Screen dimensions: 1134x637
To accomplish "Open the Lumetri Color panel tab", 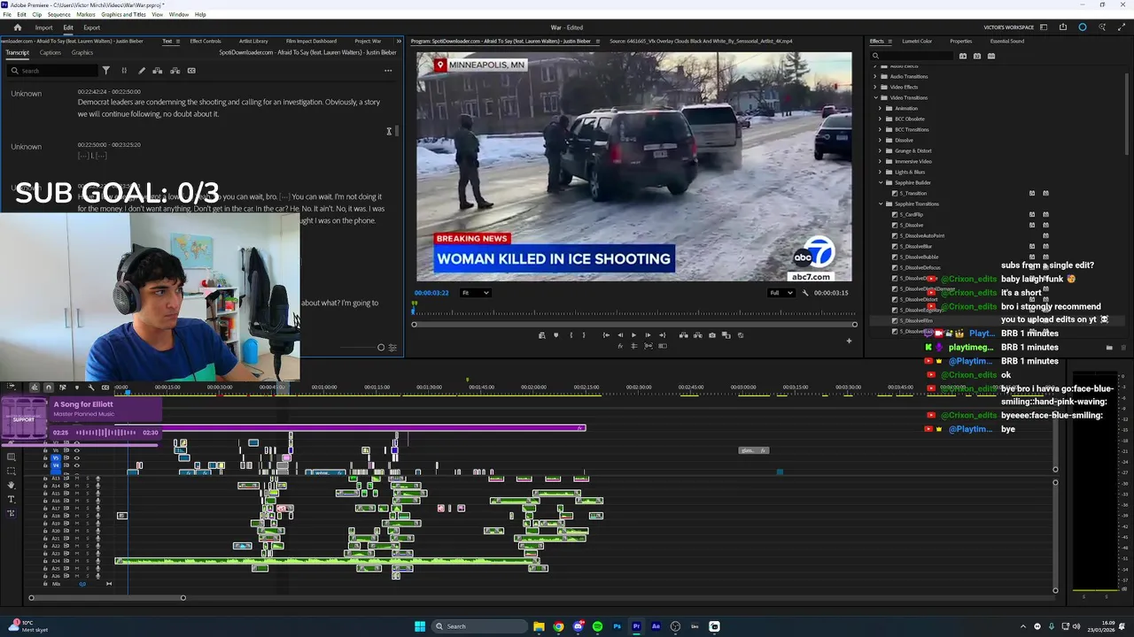I will tap(917, 41).
